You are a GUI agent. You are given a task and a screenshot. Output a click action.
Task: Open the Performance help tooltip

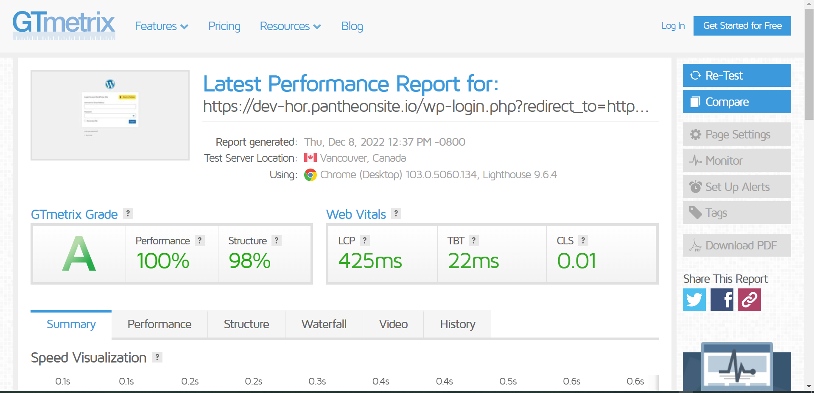click(199, 240)
